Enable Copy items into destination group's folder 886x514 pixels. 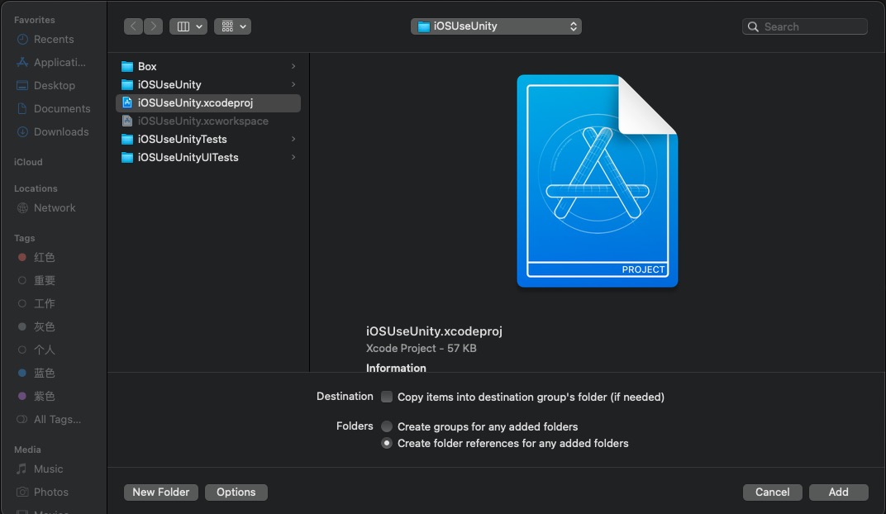coord(387,397)
